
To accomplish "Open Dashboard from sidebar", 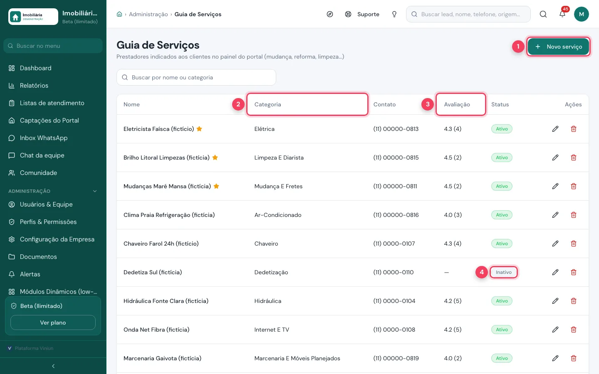I will click(53, 68).
